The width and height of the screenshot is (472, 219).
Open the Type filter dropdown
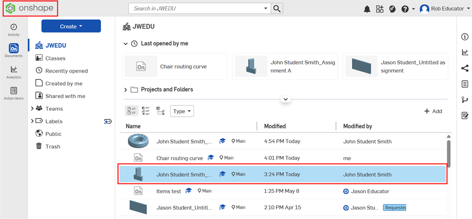coord(182,111)
